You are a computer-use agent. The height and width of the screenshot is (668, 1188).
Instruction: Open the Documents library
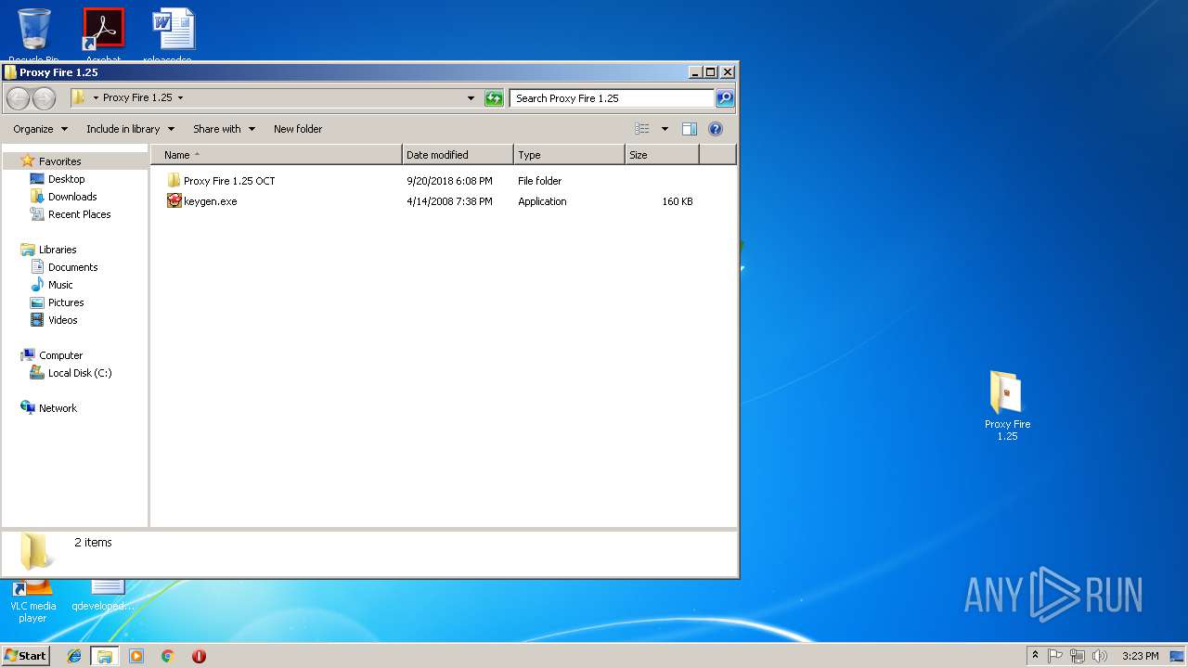[72, 267]
